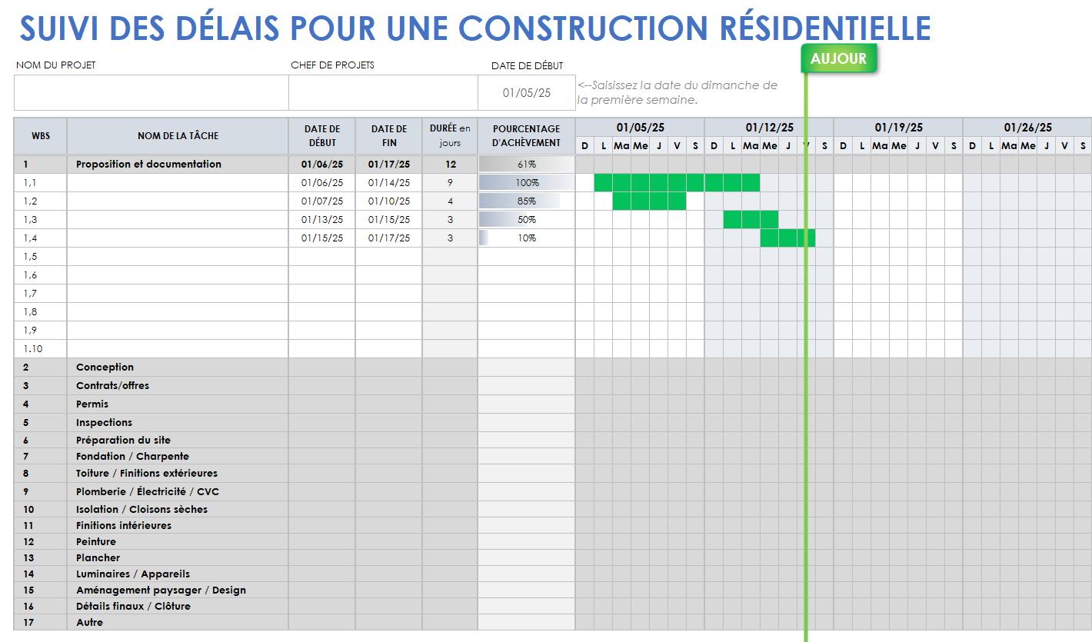Click the empty NOM DU PROJET input cell

[x=151, y=93]
